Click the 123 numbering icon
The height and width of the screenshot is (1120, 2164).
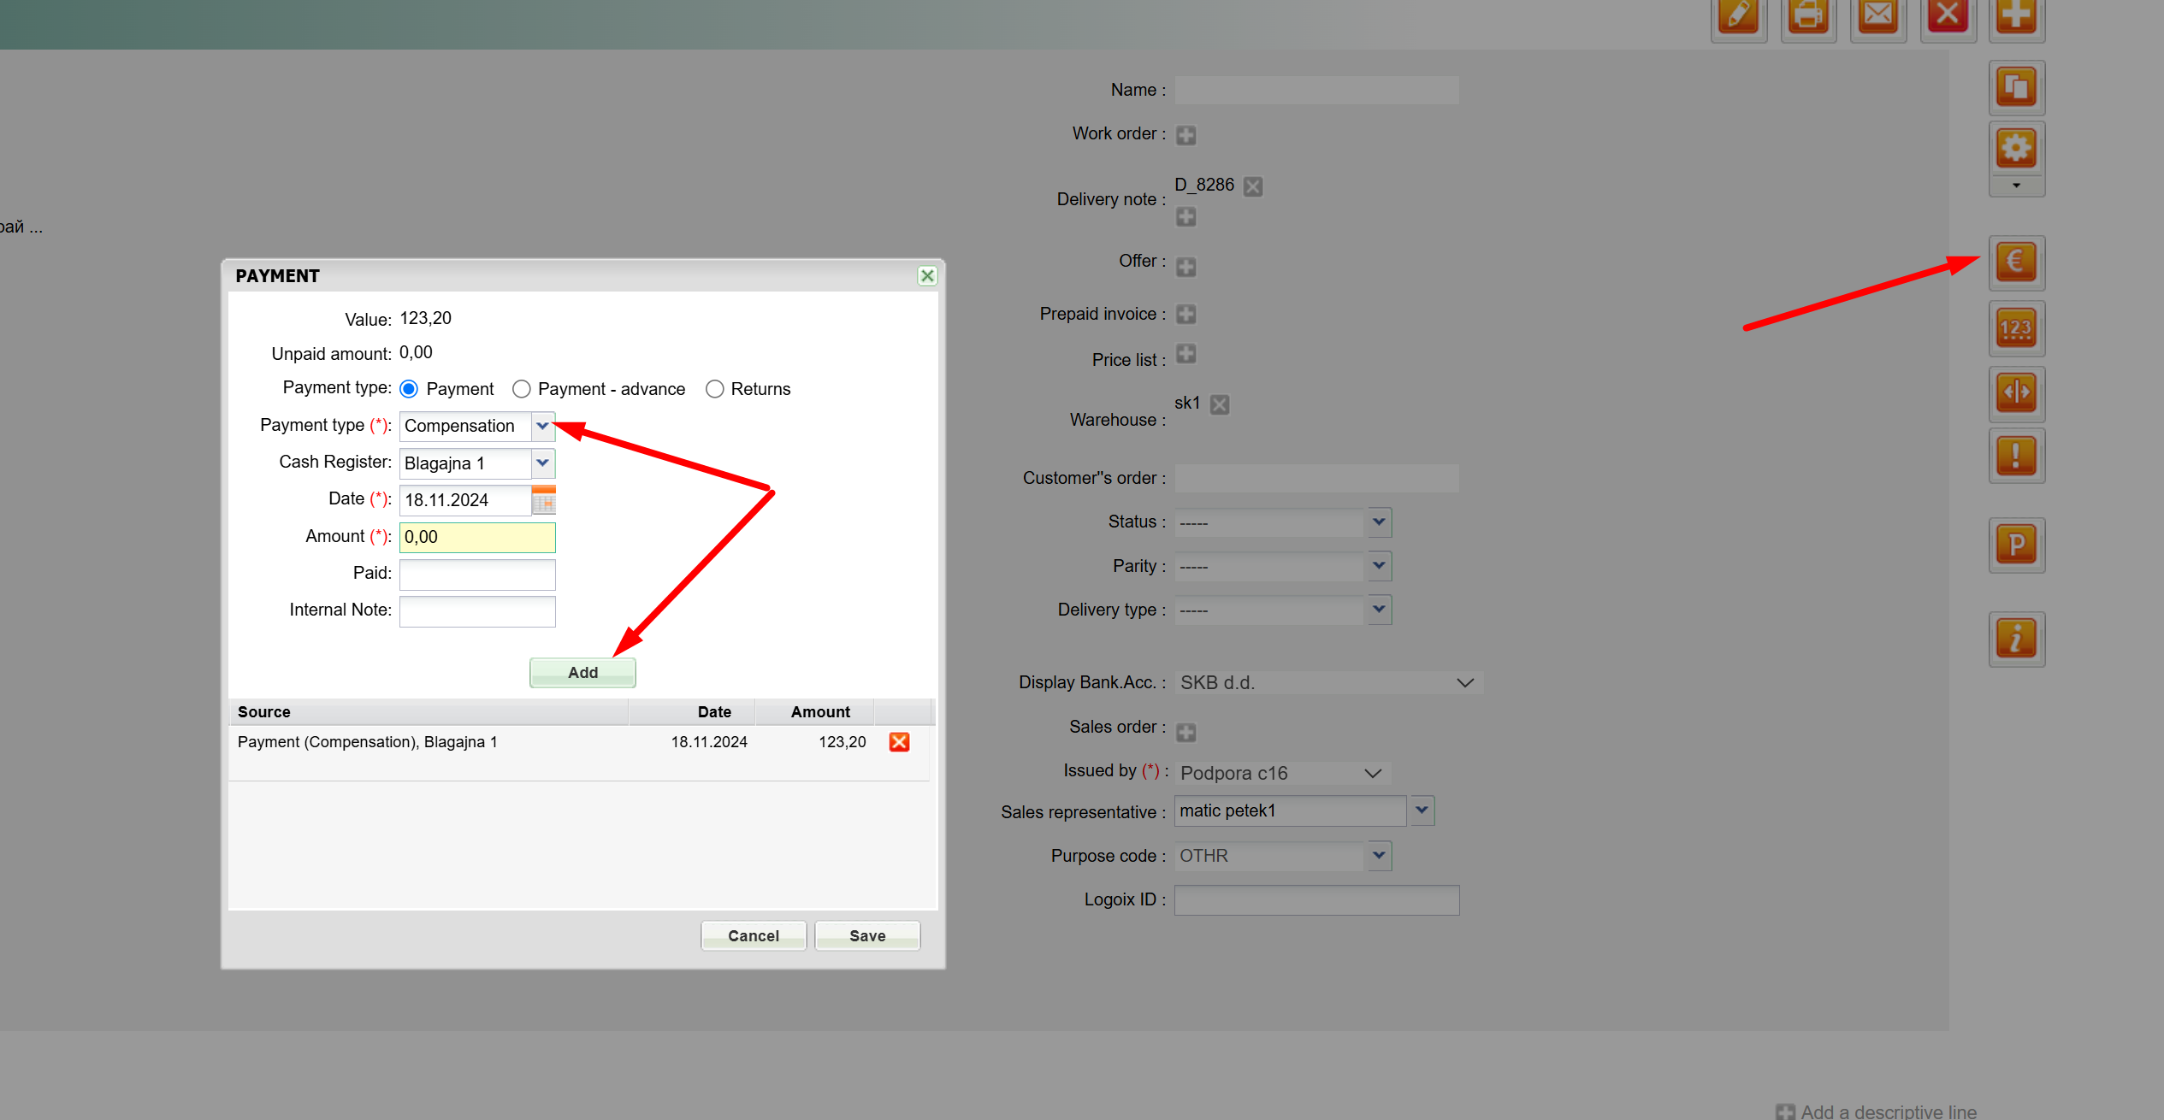(x=2016, y=328)
